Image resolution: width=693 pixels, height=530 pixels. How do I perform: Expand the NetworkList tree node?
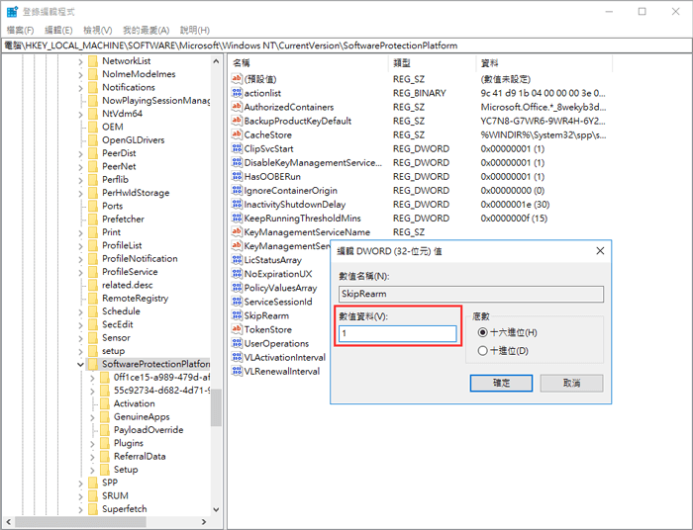tap(80, 61)
